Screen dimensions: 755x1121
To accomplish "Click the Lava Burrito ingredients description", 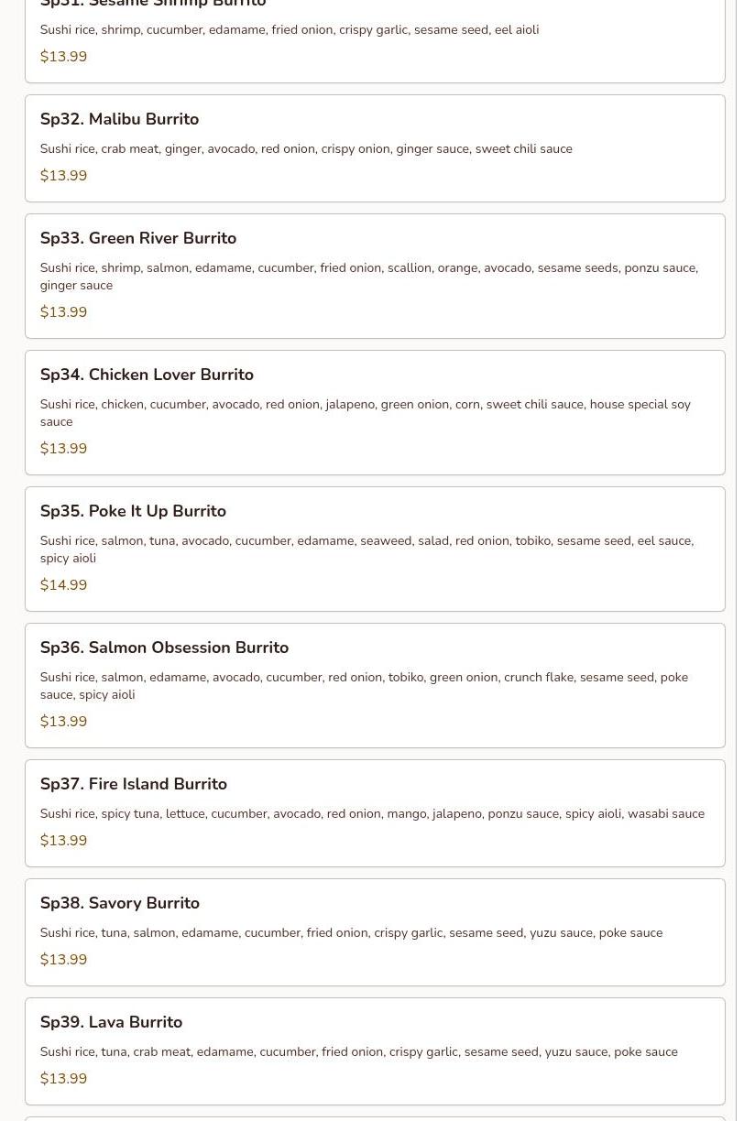I will pyautogui.click(x=359, y=1052).
